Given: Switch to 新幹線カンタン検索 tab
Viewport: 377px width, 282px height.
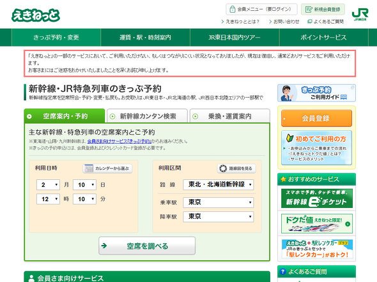Looking at the screenshot, I should point(147,116).
